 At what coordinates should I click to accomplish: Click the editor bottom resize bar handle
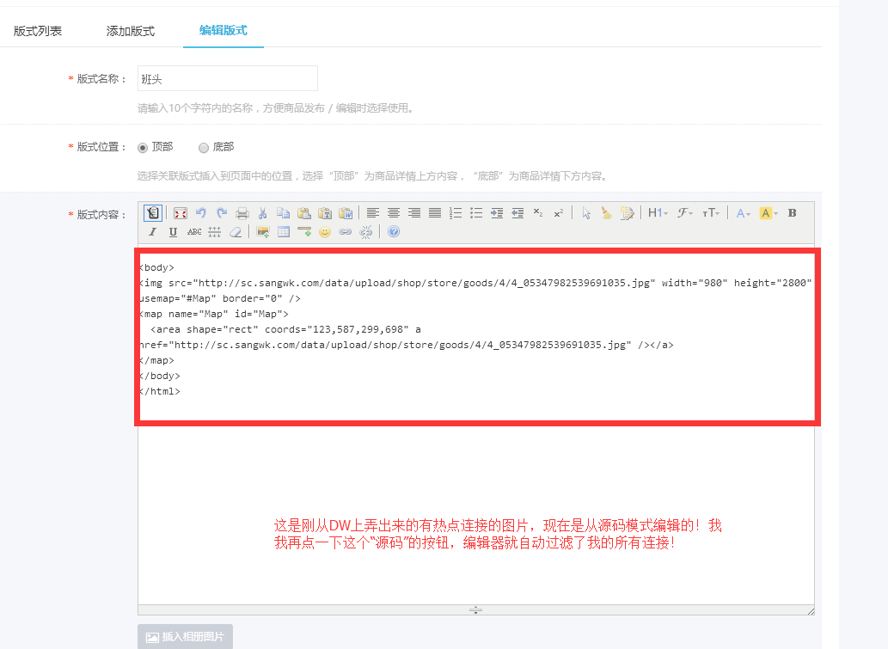[x=475, y=610]
